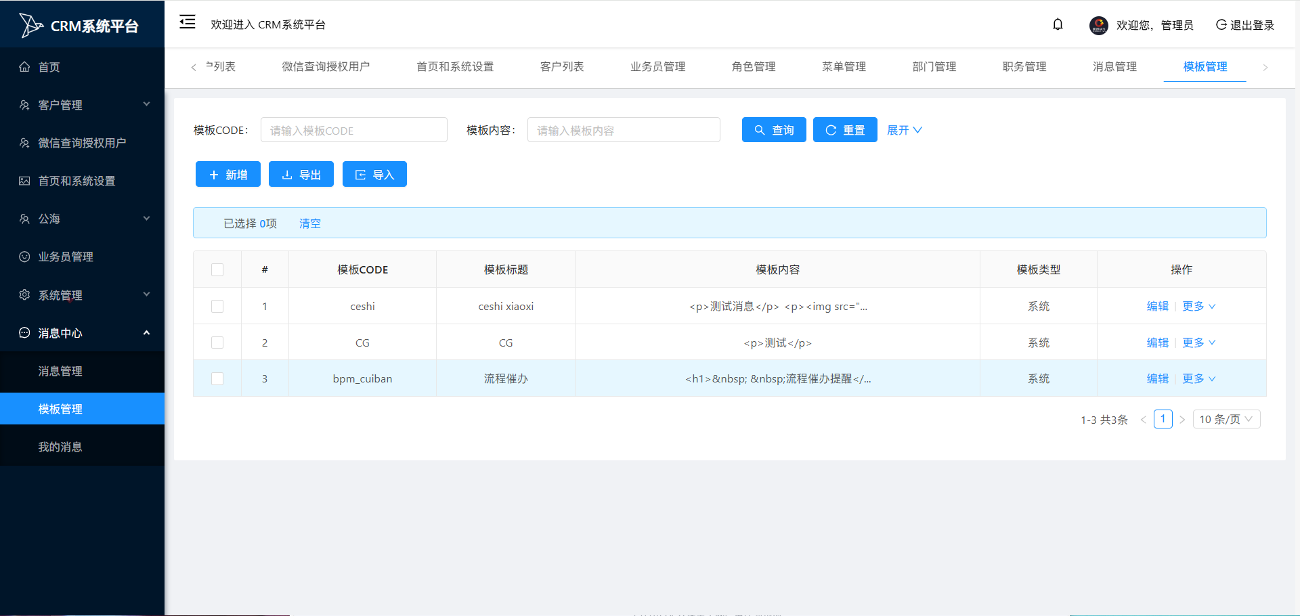
Task: Click the 导入 import button
Action: (374, 174)
